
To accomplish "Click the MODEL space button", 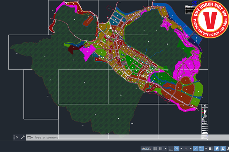I will pyautogui.click(x=146, y=148).
